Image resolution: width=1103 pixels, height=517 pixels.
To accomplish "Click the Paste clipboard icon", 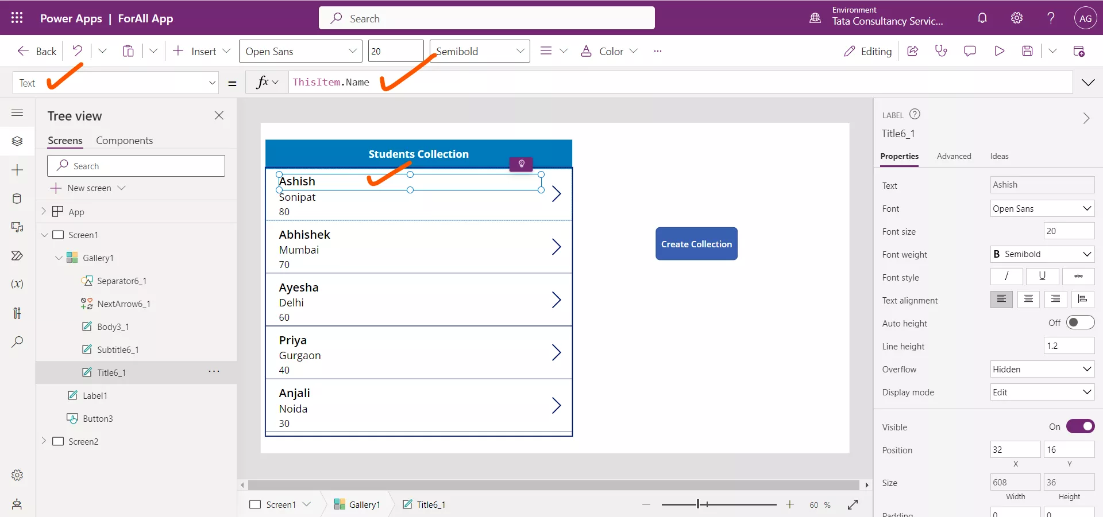I will 128,51.
